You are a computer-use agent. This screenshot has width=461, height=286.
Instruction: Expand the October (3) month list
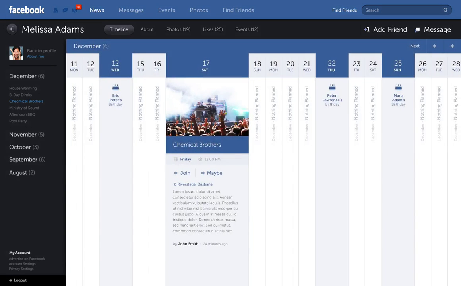tap(24, 147)
